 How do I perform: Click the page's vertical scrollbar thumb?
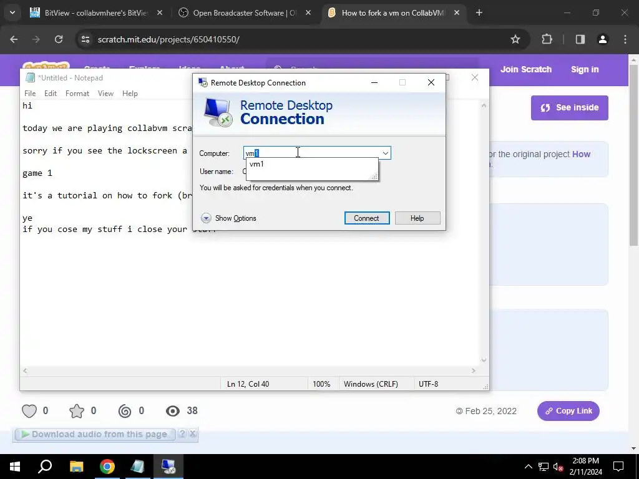click(x=634, y=155)
